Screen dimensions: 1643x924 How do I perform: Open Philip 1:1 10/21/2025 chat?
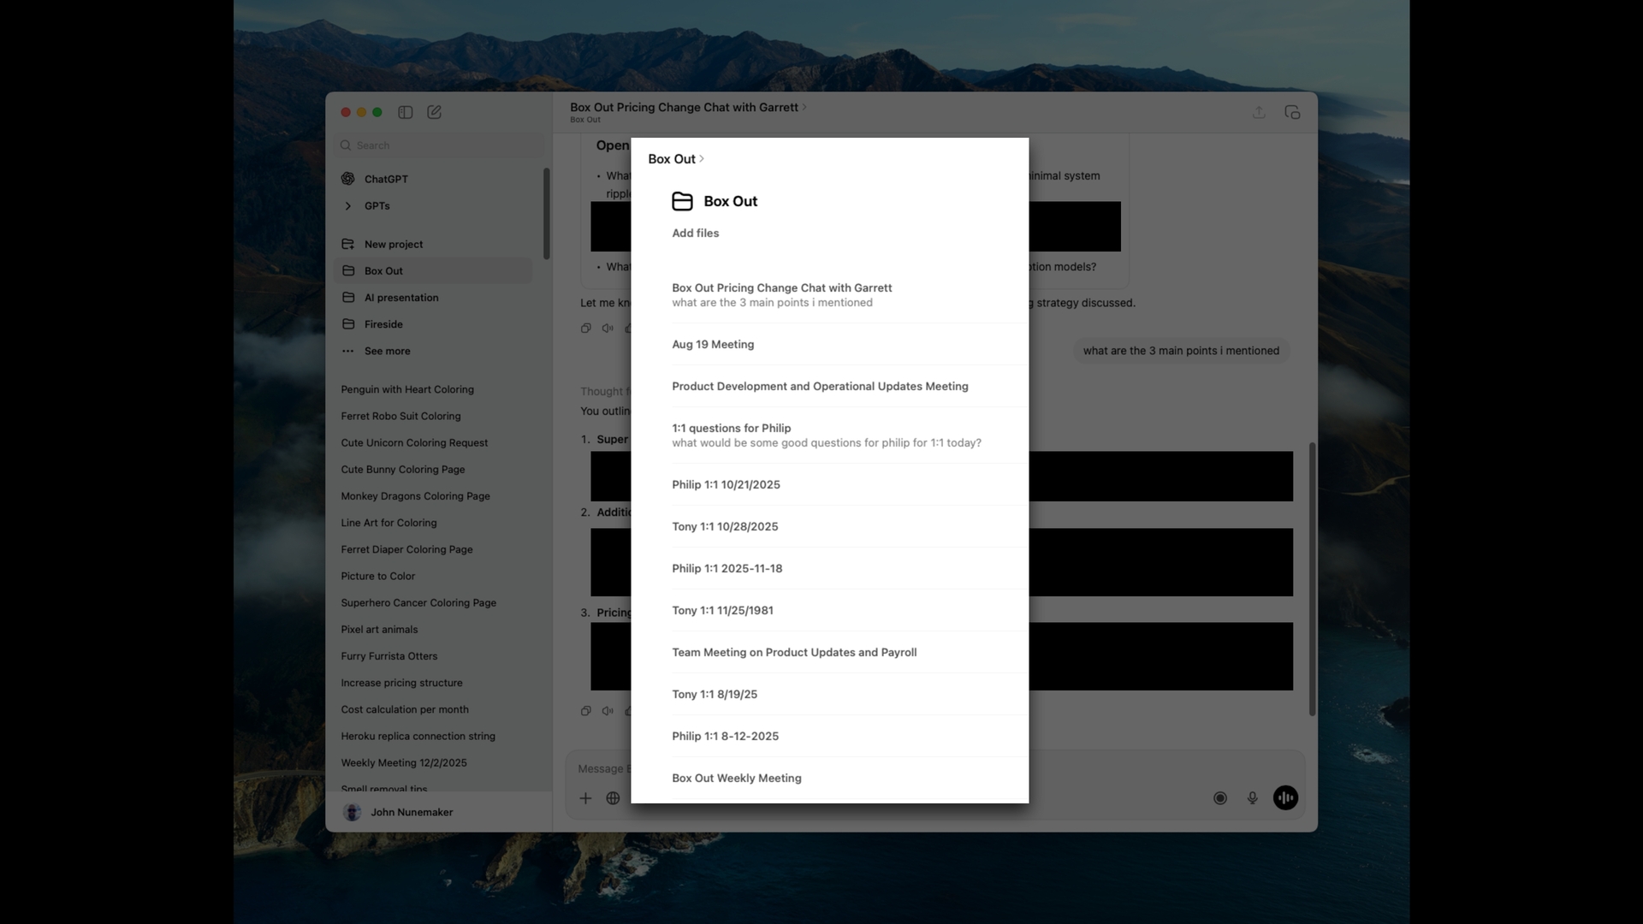tap(726, 484)
